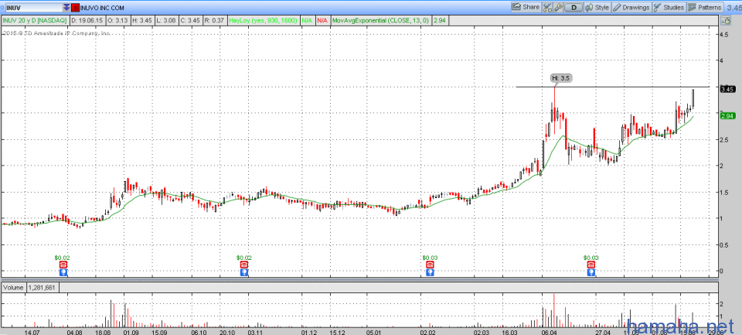This screenshot has width=742, height=335.
Task: Click the green 2.94 moving average axis label
Action: pos(727,115)
